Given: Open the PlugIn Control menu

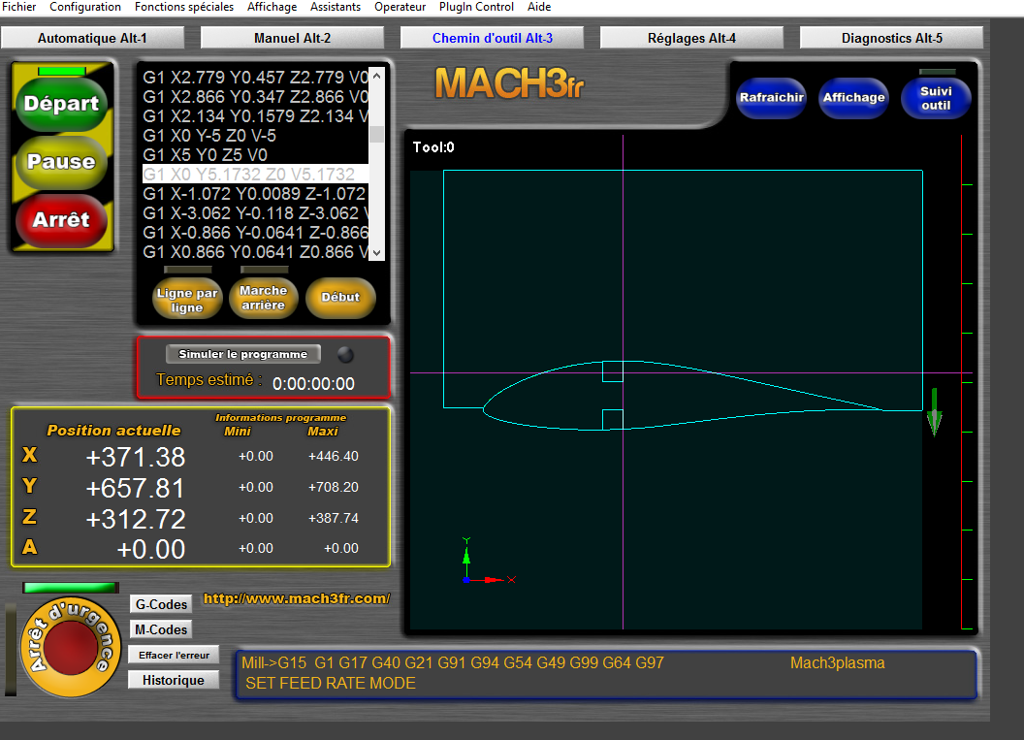Looking at the screenshot, I should coord(476,7).
